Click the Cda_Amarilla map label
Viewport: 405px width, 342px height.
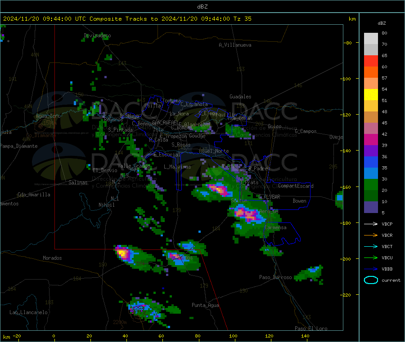(x=34, y=195)
